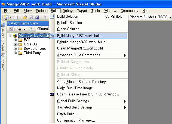Screen dimensions: 172x124
Task: Click the catalog Search field
Action: point(42,29)
